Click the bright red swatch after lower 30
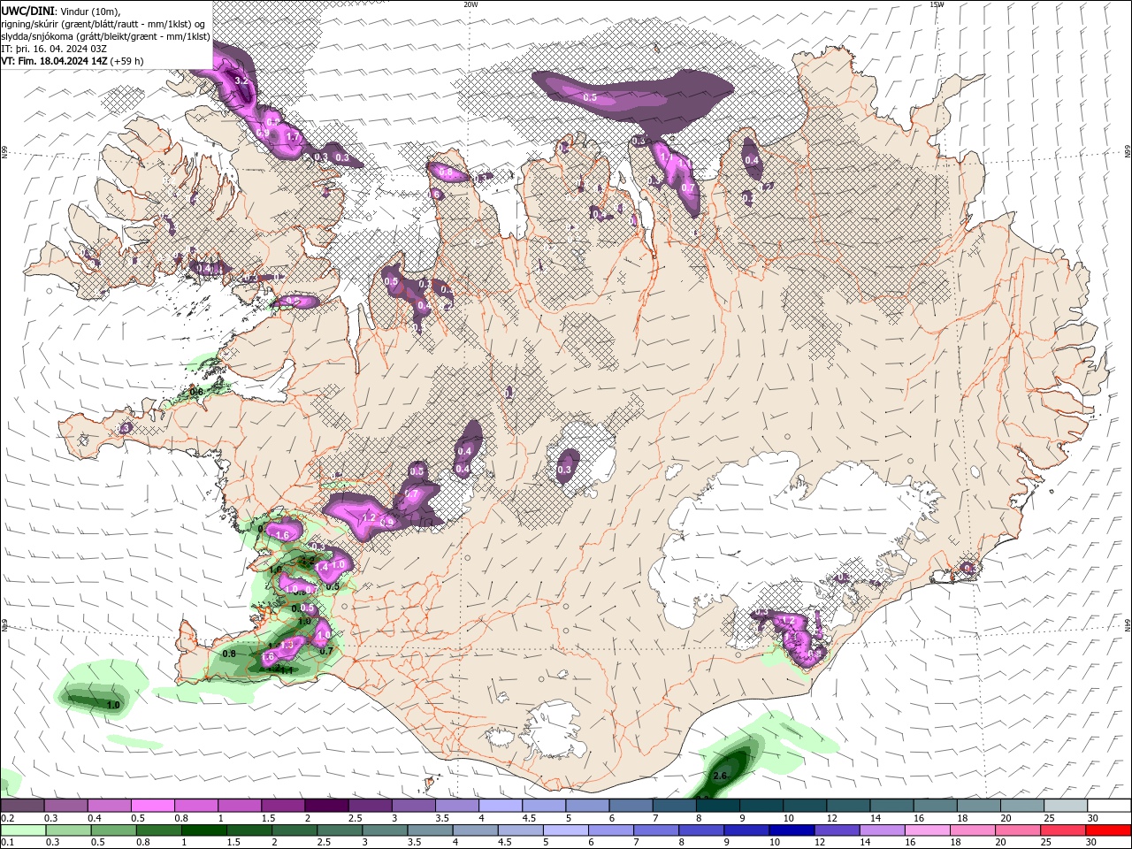1132x849 pixels. click(1108, 830)
